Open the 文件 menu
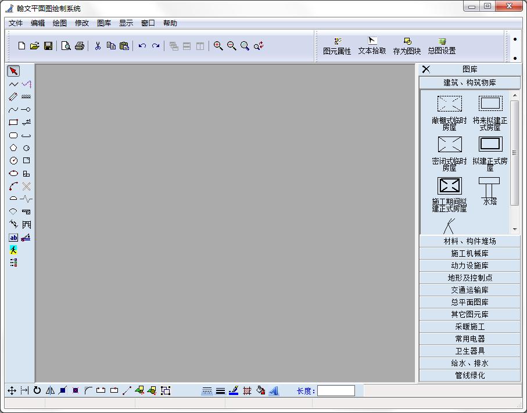The height and width of the screenshot is (413, 527). click(x=16, y=23)
